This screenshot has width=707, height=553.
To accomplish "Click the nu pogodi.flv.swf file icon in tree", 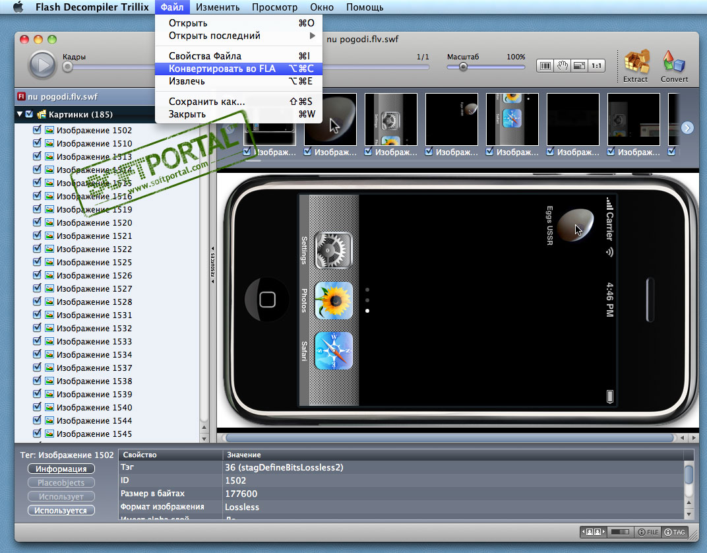I will (x=21, y=96).
